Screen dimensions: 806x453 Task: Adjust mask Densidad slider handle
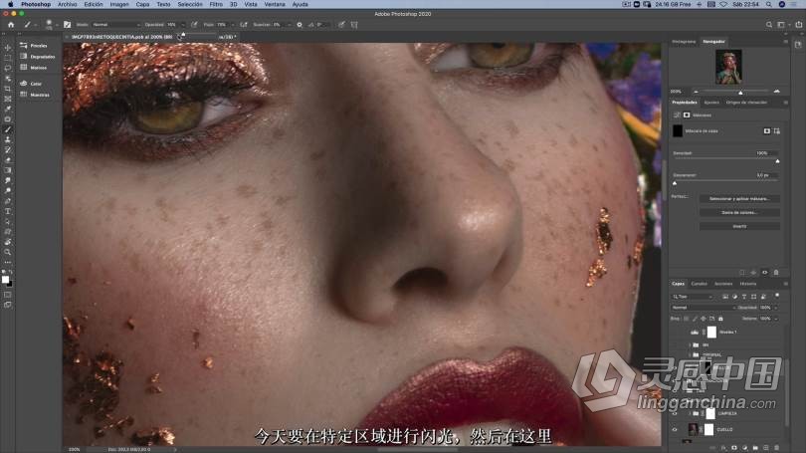(777, 161)
